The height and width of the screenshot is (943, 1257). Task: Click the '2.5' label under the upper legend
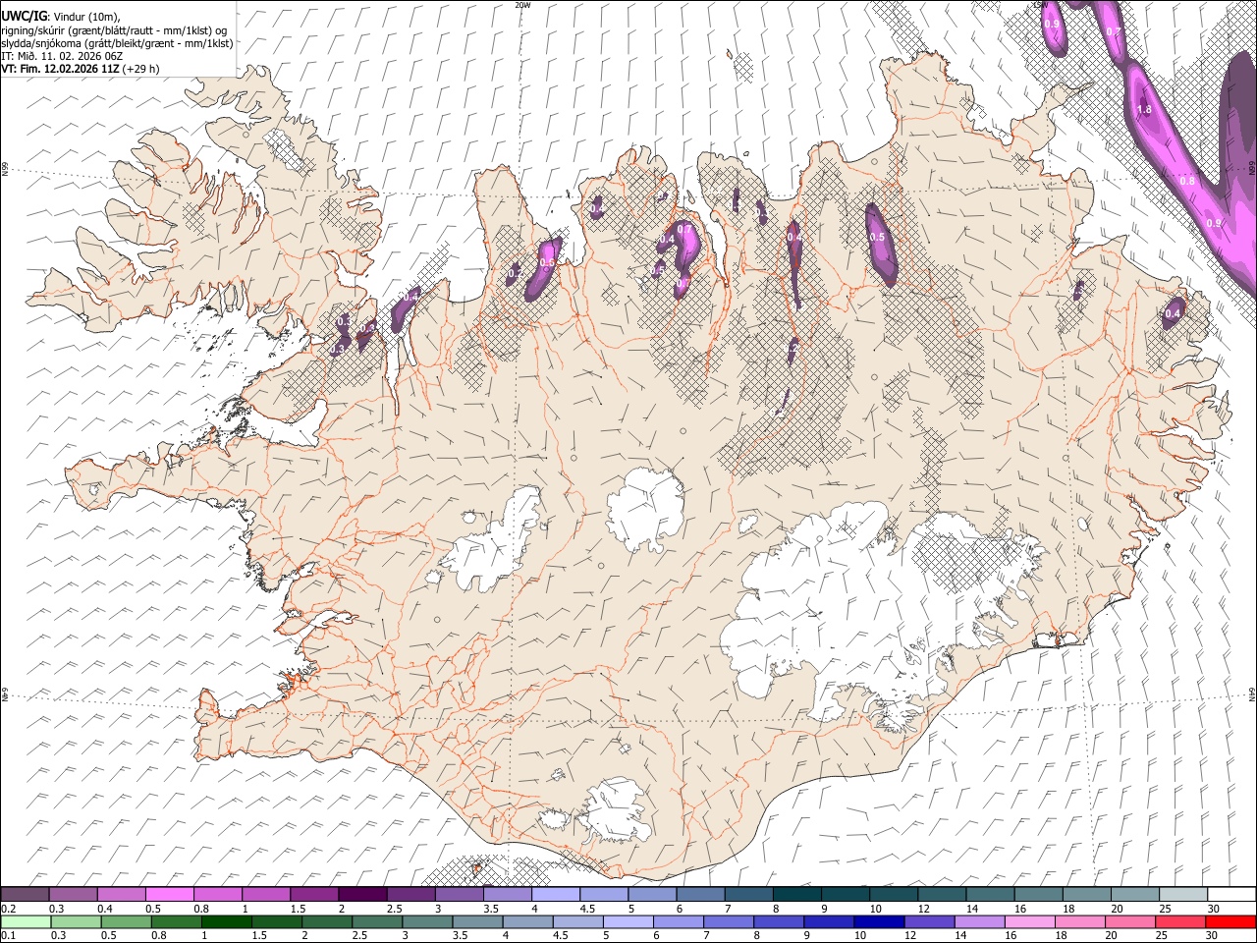[x=395, y=909]
